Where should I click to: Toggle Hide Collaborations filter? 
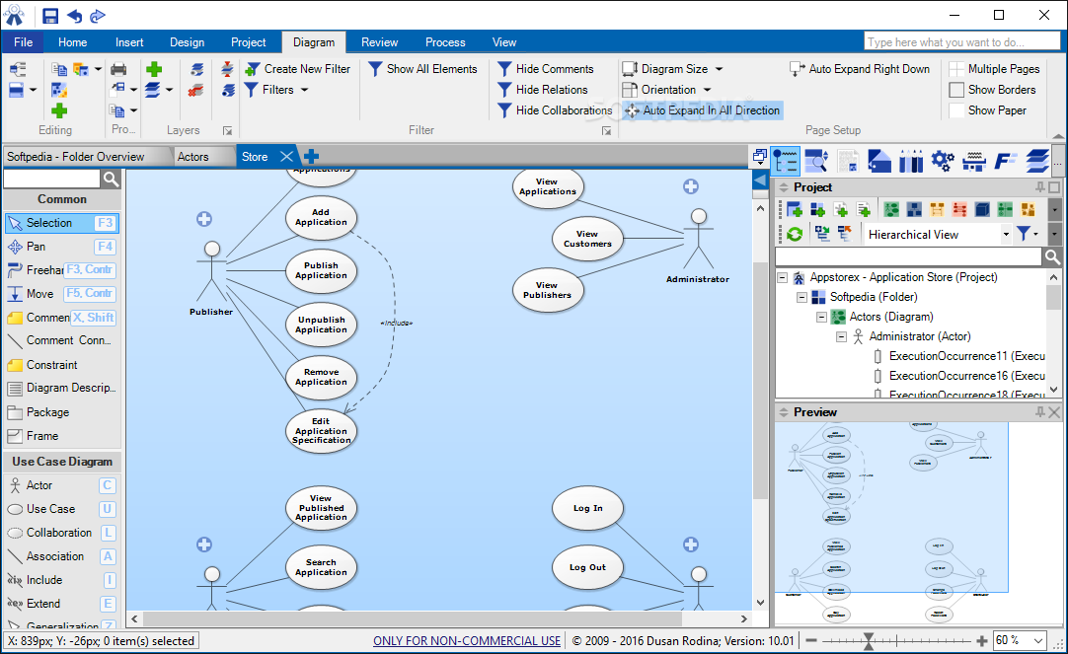point(555,110)
